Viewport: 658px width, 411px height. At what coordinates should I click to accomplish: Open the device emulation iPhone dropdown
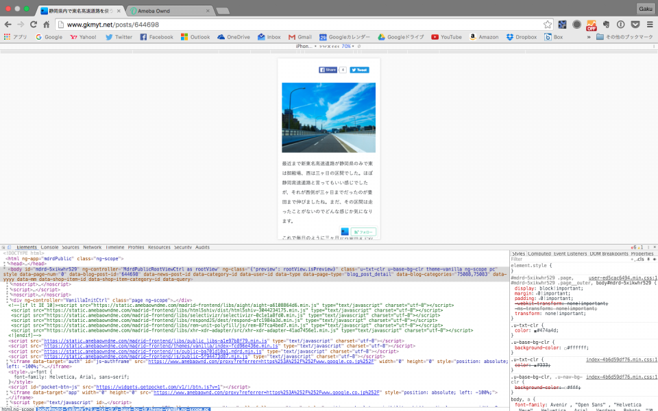[306, 46]
